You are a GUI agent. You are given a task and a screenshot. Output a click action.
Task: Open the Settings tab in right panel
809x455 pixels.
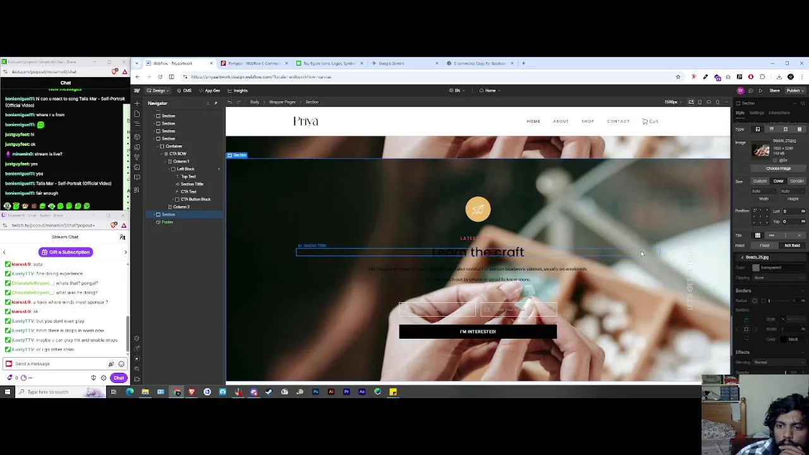tap(757, 113)
